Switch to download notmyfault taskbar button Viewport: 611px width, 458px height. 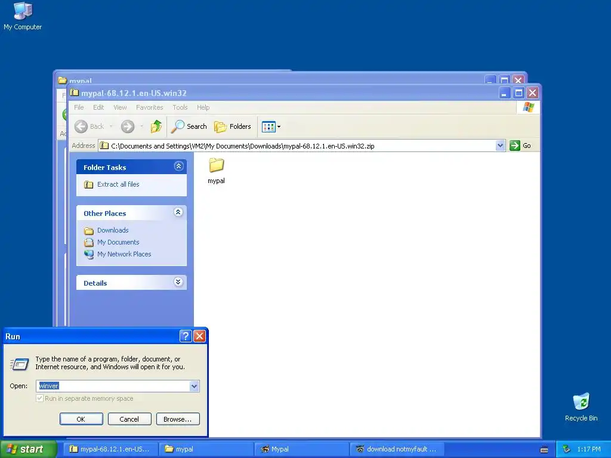click(x=397, y=449)
